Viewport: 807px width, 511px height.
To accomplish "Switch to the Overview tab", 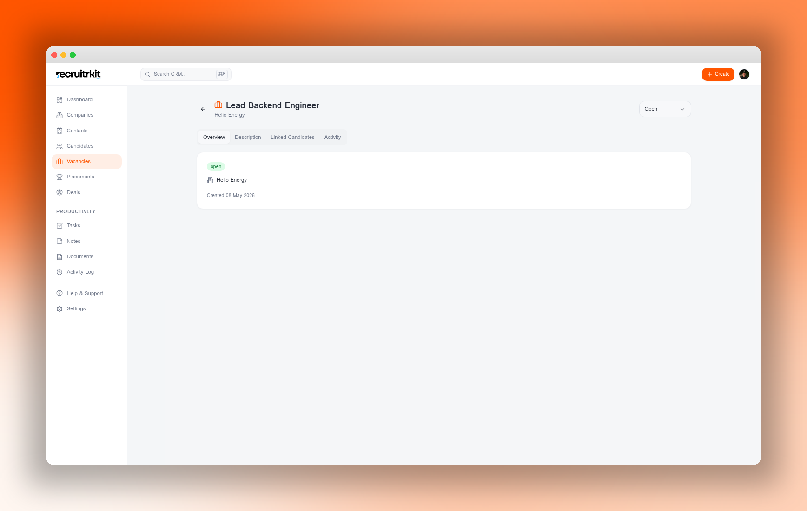I will point(214,137).
